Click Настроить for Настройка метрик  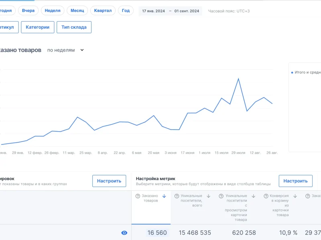point(295,181)
